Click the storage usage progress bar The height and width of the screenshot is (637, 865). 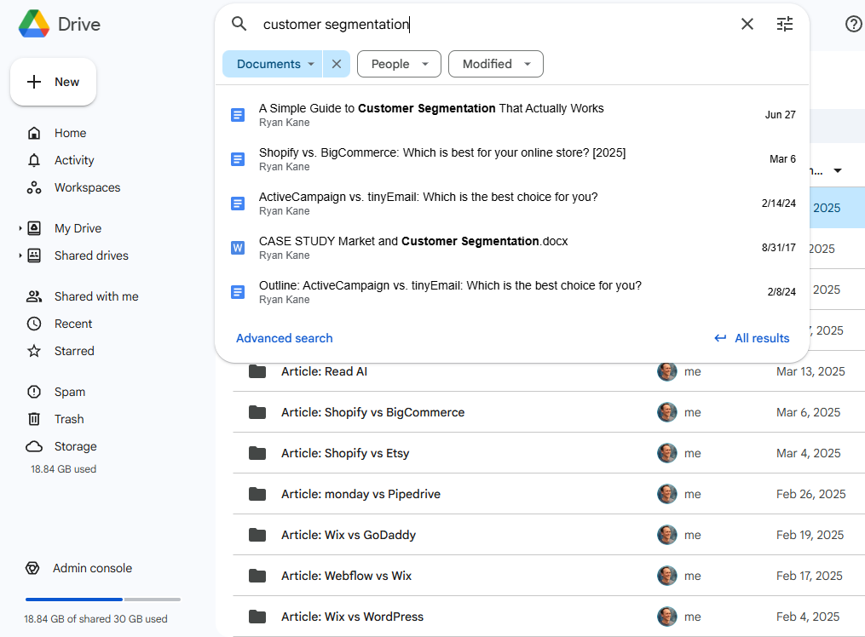point(102,599)
